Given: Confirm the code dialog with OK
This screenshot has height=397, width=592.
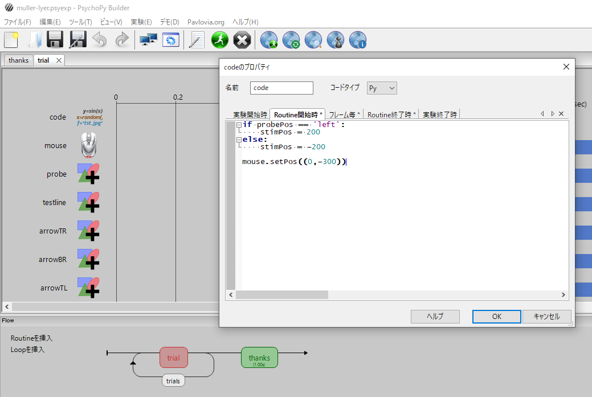Looking at the screenshot, I should (x=497, y=317).
